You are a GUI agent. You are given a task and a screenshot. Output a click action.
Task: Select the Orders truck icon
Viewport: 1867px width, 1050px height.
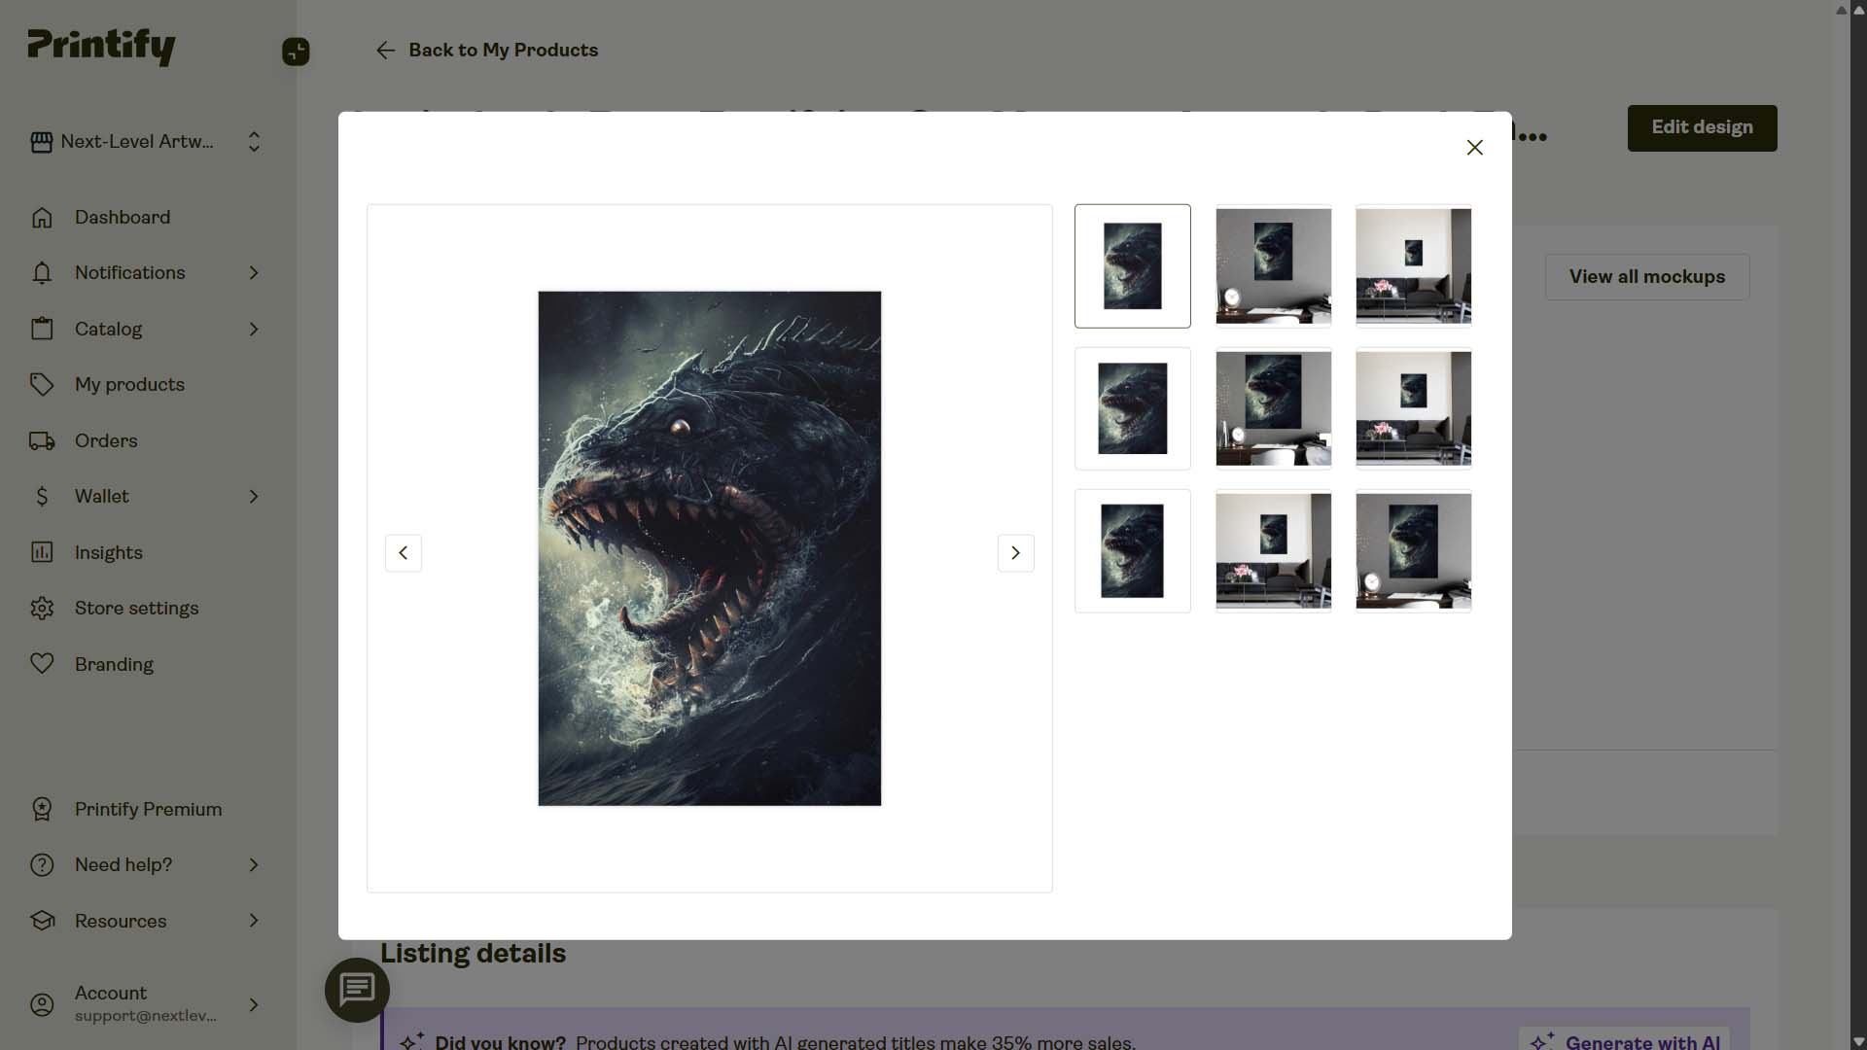click(42, 440)
